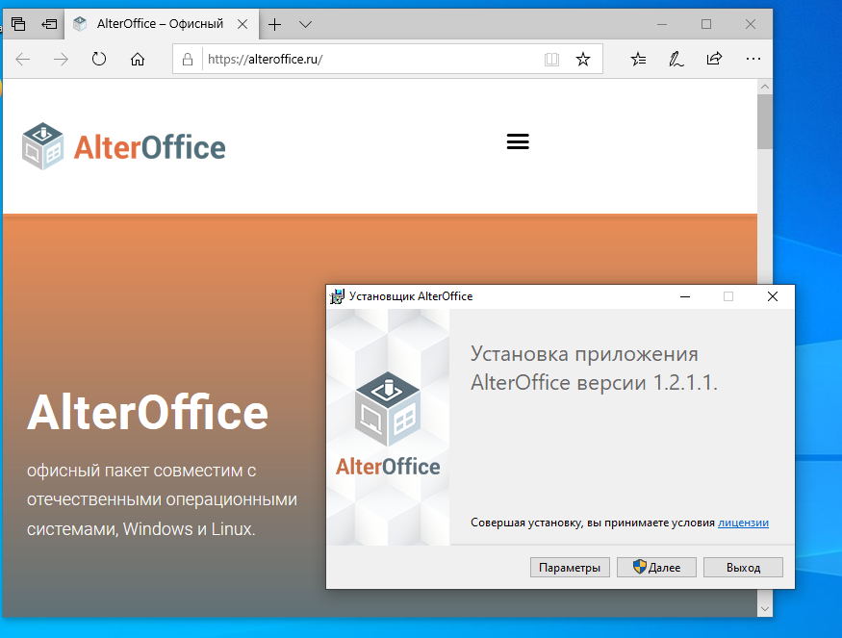Screen dimensions: 842x638
Task: Maximize the browser window
Action: point(706,24)
